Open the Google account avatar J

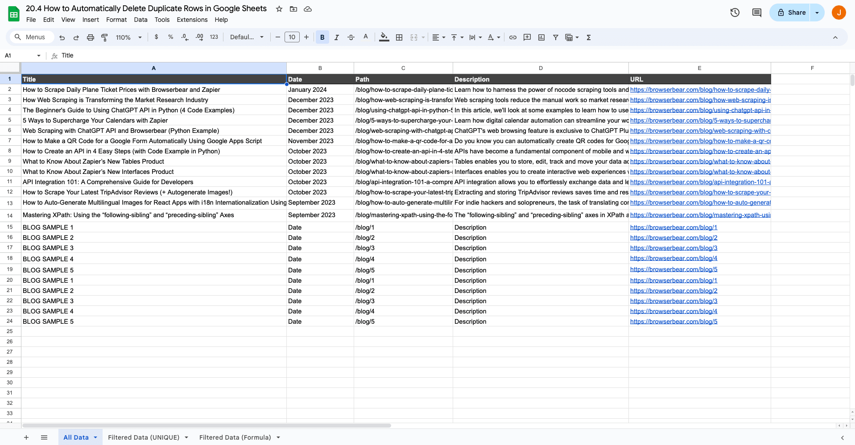point(839,12)
